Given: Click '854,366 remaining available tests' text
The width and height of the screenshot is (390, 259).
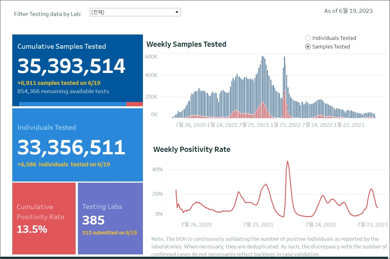Looking at the screenshot, I should coord(63,91).
